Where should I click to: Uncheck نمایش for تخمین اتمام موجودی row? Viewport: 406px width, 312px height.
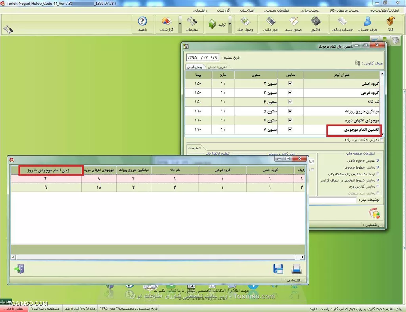(x=290, y=129)
